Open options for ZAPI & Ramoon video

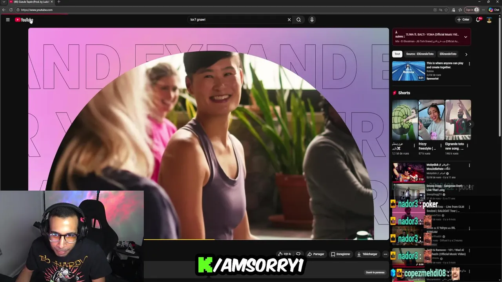(469, 250)
